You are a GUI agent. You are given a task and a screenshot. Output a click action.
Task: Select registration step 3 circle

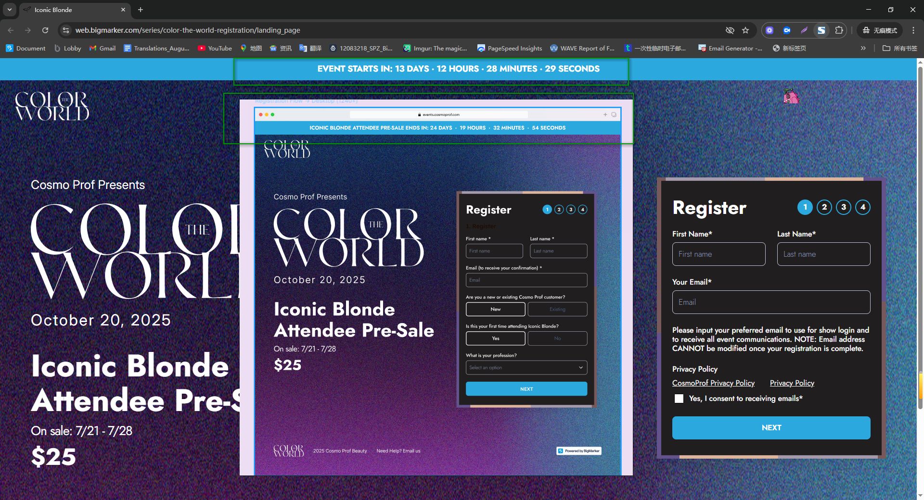[844, 207]
